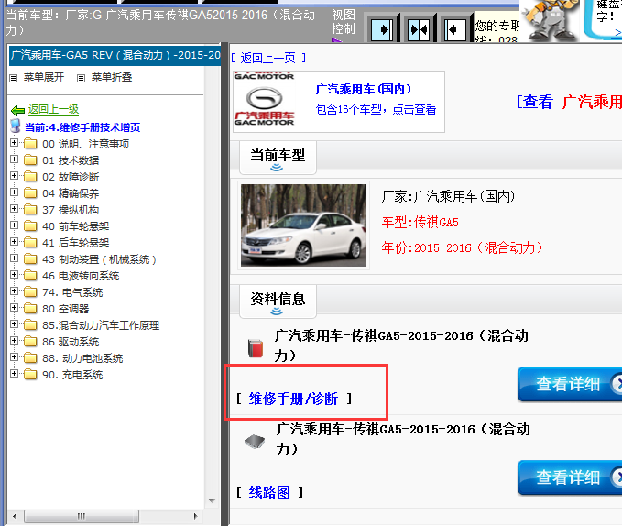Viewport: 622px width, 526px height.
Task: Click folder icon of 01 技术数据
Action: tap(30, 159)
